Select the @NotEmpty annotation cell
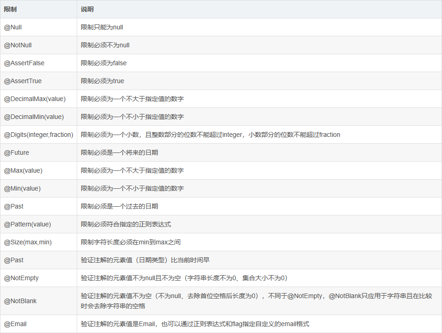 [22, 278]
